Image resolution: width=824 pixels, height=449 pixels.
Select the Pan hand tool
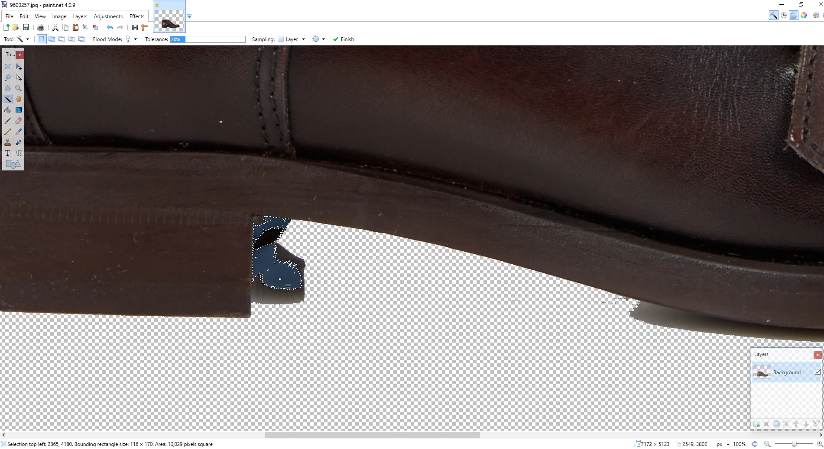click(x=19, y=99)
